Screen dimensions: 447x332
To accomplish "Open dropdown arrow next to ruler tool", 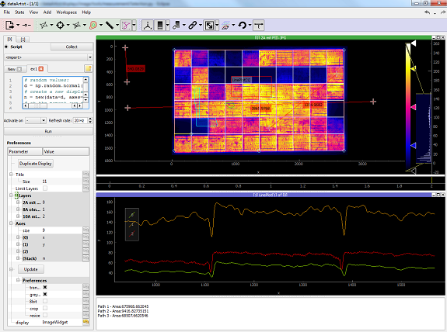I will pyautogui.click(x=117, y=25).
